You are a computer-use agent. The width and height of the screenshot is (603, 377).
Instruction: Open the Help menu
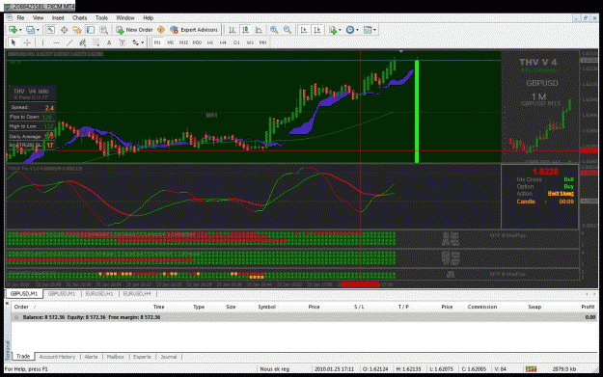click(148, 18)
